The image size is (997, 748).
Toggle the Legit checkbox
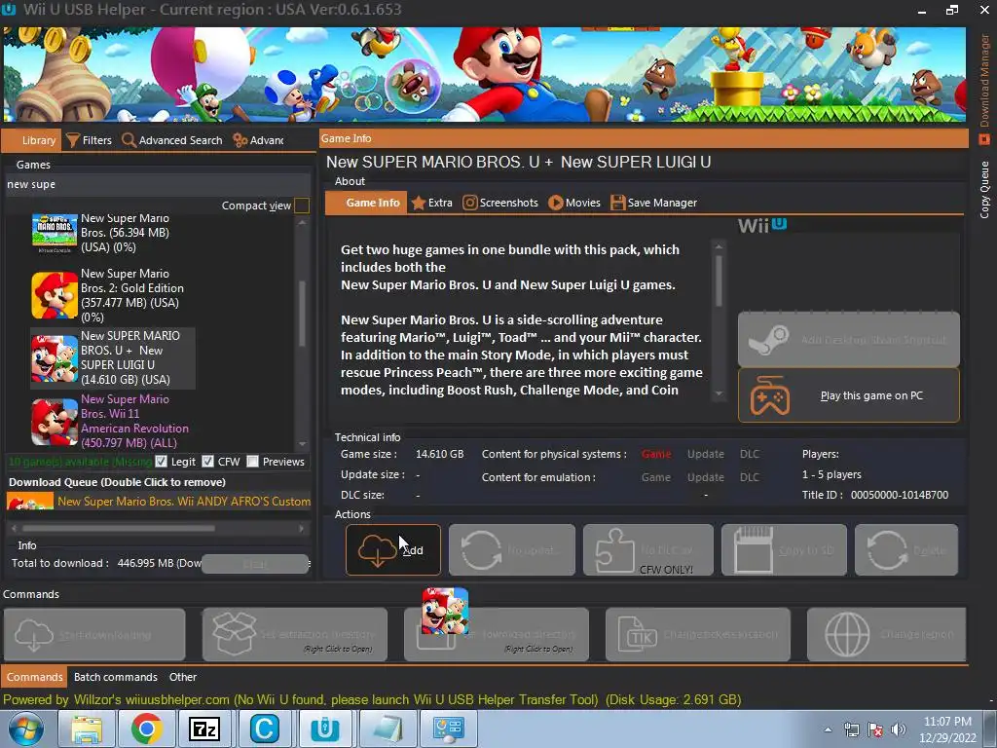[161, 462]
